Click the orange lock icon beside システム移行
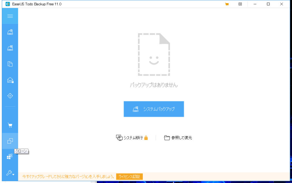The height and width of the screenshot is (183, 292). 146,138
